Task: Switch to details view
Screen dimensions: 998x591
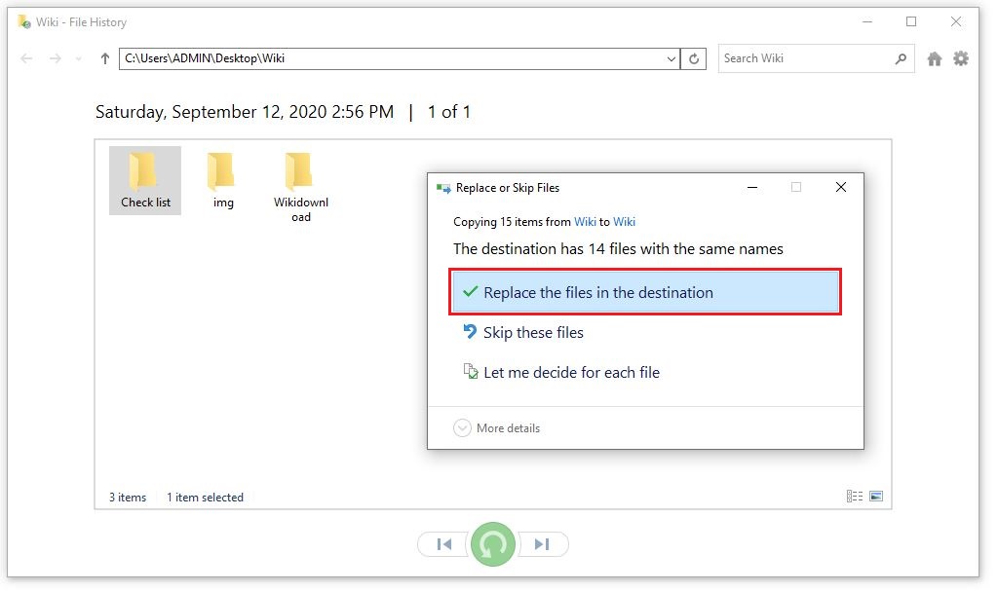Action: [854, 497]
